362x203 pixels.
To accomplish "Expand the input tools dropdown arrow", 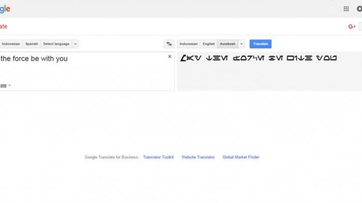I will pos(9,86).
